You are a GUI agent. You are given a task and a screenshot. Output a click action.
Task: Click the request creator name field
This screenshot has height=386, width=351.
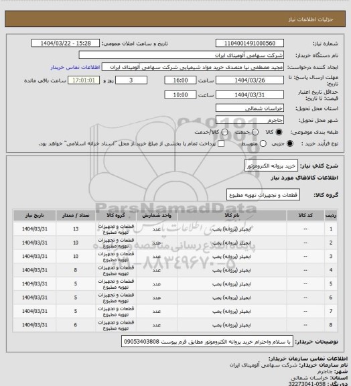coord(193,67)
